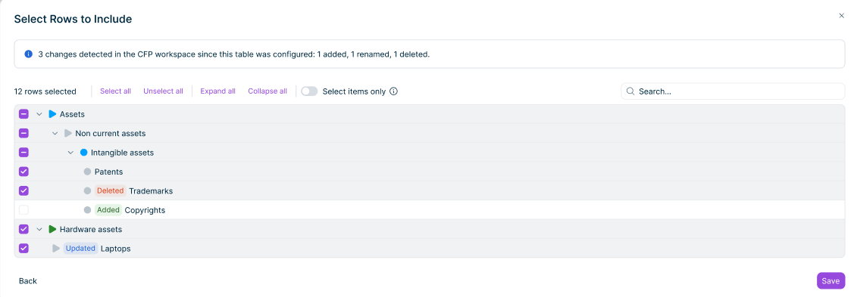Toggle the Non current assets checkbox
854x297 pixels.
23,133
